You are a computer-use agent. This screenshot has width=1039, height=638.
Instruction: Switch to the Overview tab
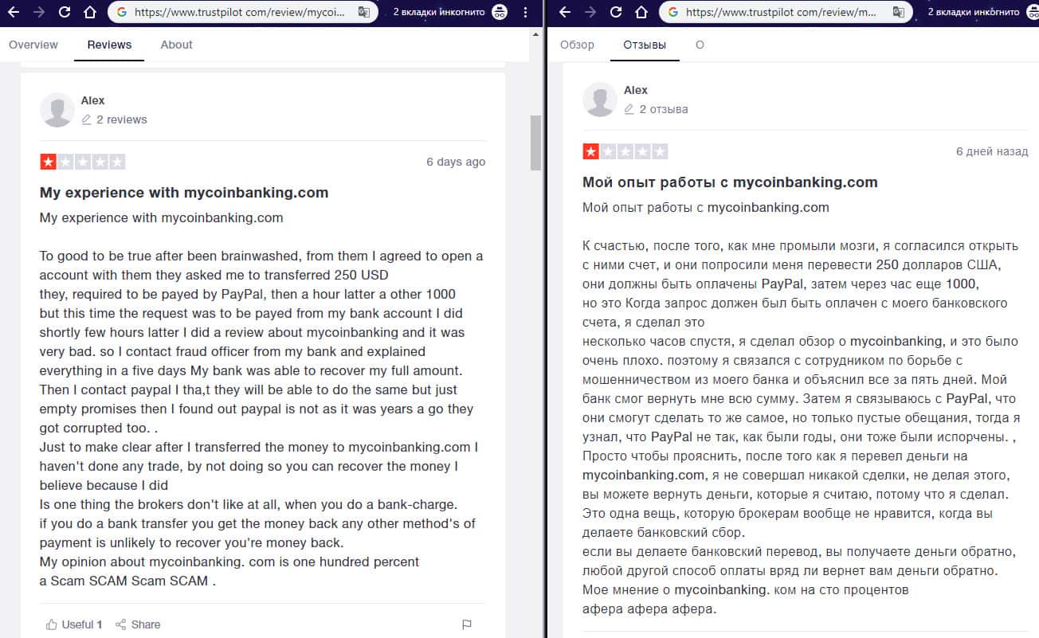pos(33,45)
